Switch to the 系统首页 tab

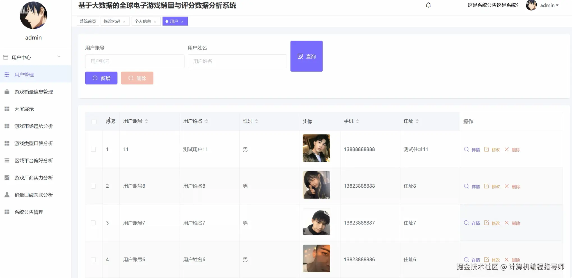click(87, 21)
